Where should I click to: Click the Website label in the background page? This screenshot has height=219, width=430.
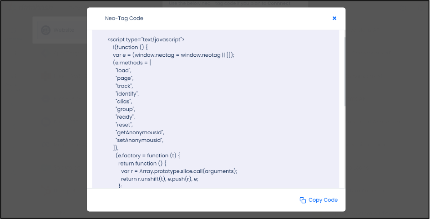click(x=64, y=30)
